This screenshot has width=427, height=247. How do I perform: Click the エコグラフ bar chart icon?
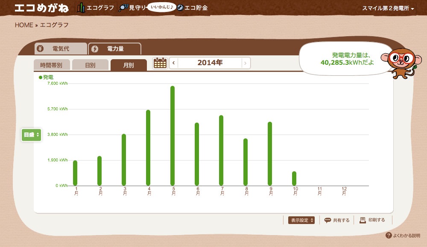81,8
